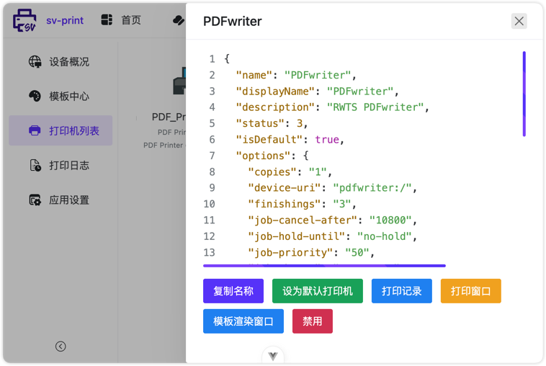Click the orange 打印窗口 button

(x=470, y=291)
